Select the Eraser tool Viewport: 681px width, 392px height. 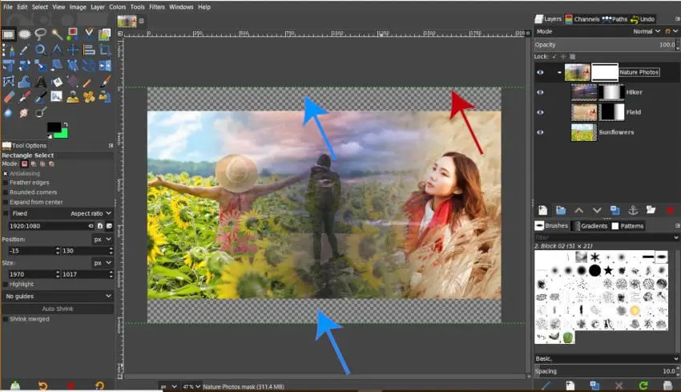coord(8,97)
